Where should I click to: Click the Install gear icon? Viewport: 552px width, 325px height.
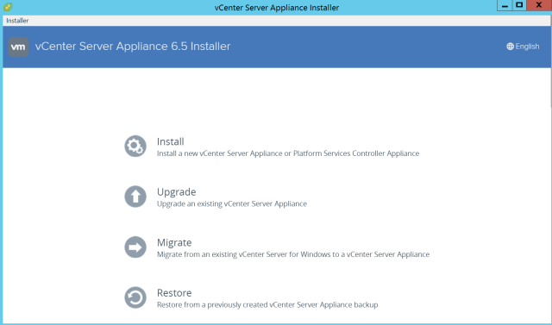coord(135,146)
